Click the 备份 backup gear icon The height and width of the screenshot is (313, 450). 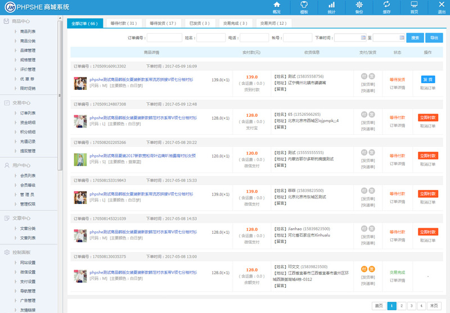(x=359, y=5)
